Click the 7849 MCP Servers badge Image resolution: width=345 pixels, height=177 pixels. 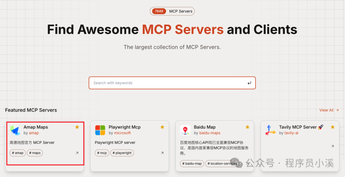[172, 11]
